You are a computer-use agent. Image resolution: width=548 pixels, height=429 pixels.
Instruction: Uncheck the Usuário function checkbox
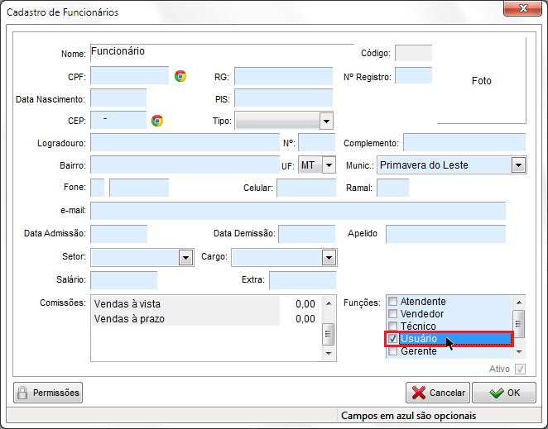click(393, 339)
